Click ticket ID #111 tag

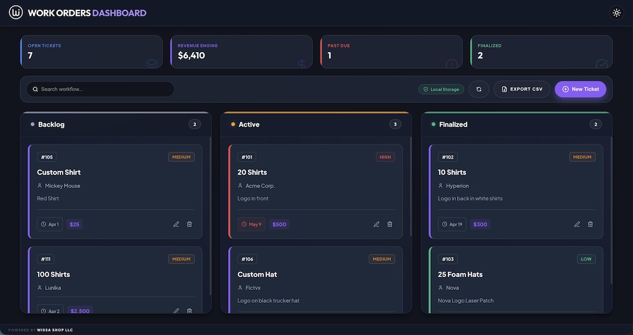[x=46, y=259]
